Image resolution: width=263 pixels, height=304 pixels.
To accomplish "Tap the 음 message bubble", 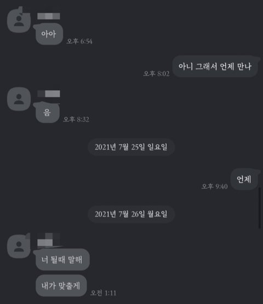I will coord(47,113).
